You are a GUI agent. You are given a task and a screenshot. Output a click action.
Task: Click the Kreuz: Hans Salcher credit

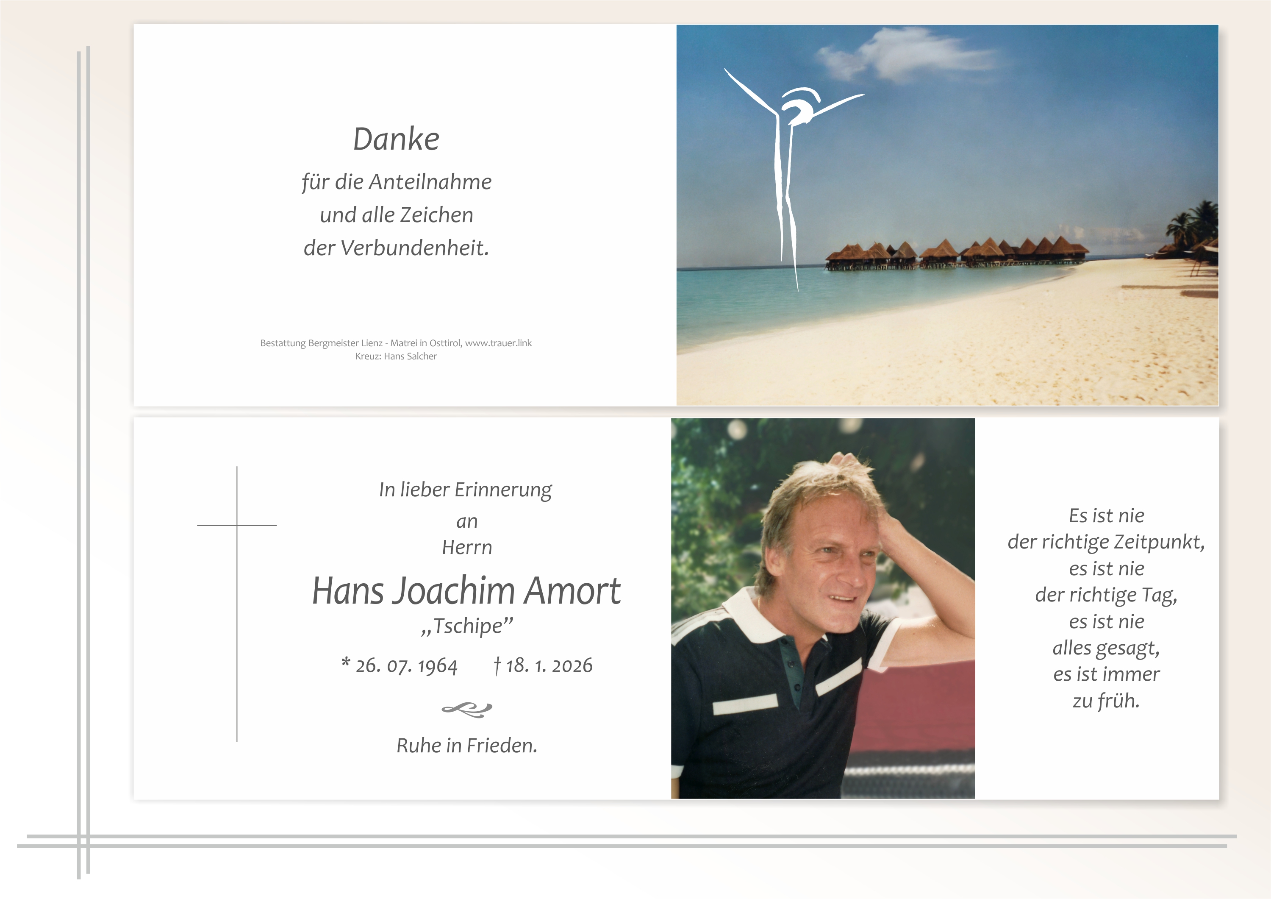click(396, 357)
